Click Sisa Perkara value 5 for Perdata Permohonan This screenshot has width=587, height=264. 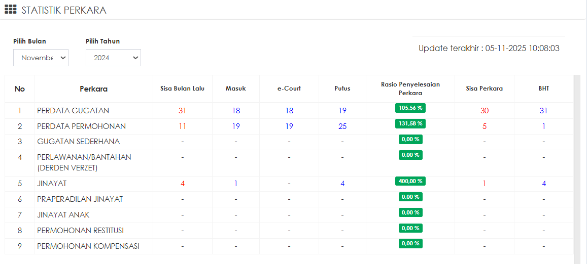click(x=484, y=126)
